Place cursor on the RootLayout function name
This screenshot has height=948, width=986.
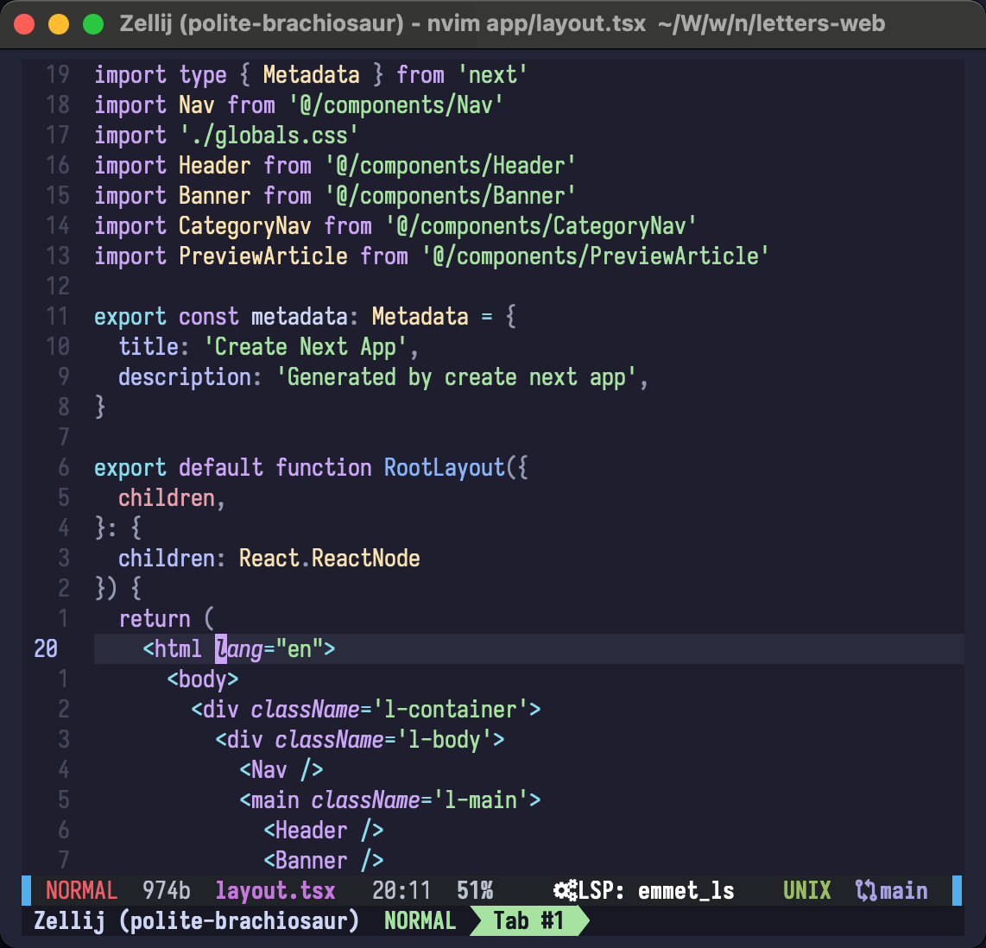[x=445, y=468]
